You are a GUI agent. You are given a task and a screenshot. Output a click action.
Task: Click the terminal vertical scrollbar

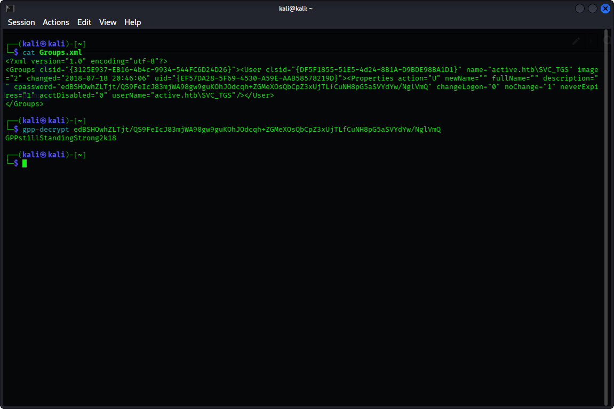tap(606, 217)
